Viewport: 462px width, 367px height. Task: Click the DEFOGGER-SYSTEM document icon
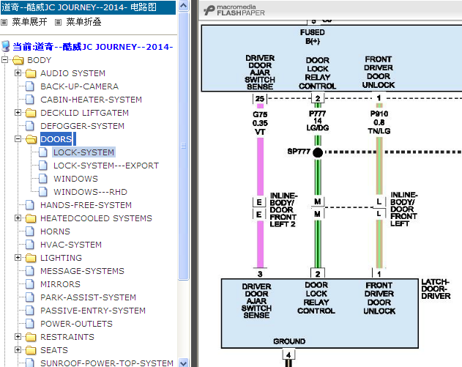pos(30,126)
